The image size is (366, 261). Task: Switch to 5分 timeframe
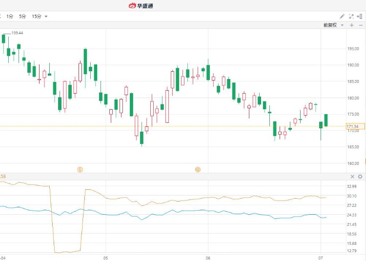(22, 17)
